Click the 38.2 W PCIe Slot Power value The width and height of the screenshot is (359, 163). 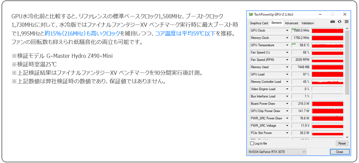[301, 133]
